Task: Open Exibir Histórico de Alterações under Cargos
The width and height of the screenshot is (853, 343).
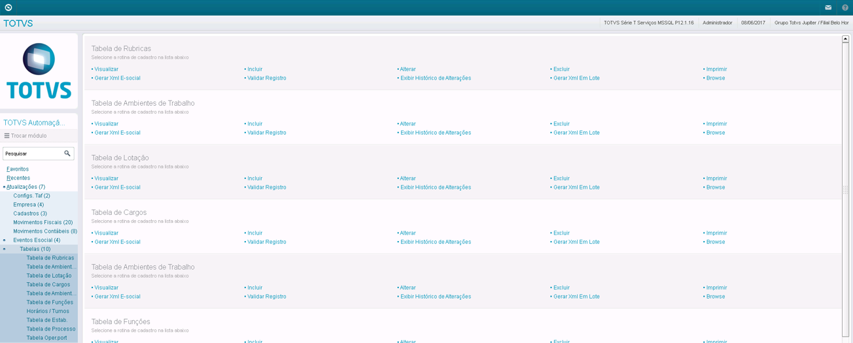Action: [434, 242]
